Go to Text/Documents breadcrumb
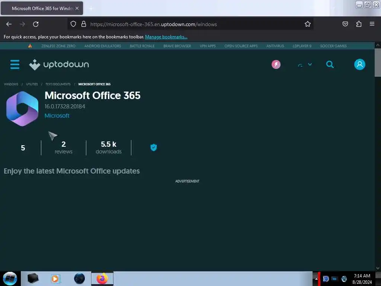Screen dimensions: 381x286 (x=58, y=84)
